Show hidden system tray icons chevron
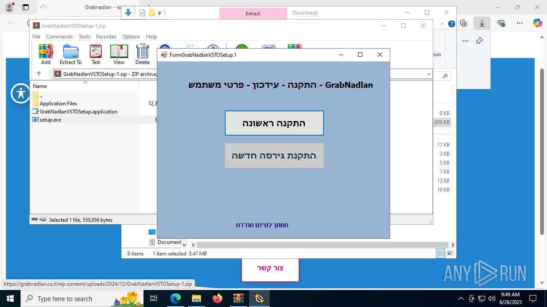 pyautogui.click(x=461, y=298)
